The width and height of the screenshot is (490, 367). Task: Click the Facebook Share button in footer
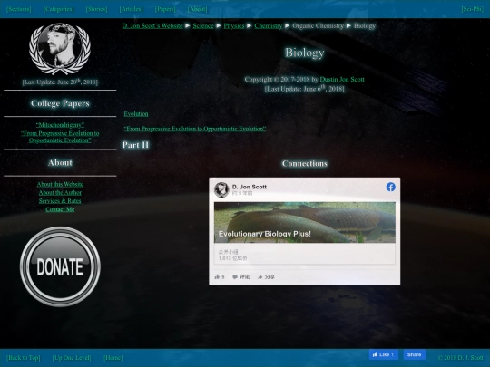coord(415,354)
